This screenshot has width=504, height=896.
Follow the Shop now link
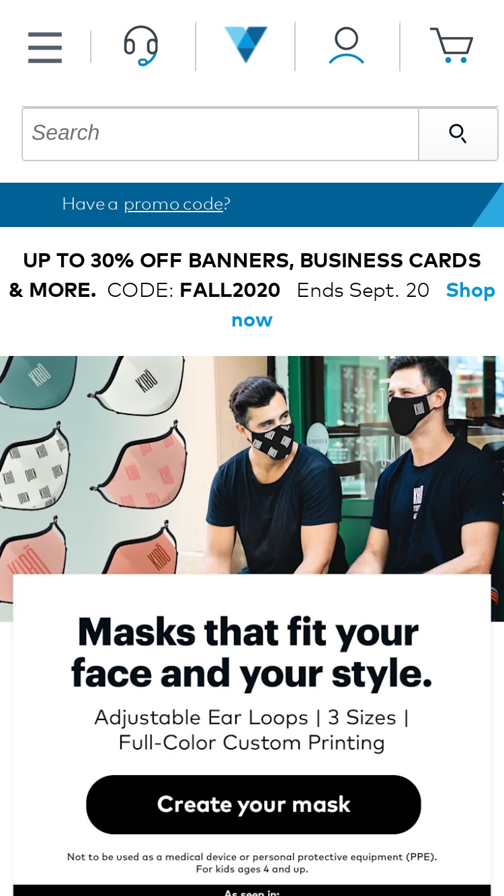363,305
